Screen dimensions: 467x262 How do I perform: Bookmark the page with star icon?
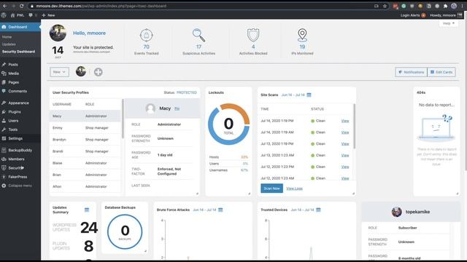point(385,6)
